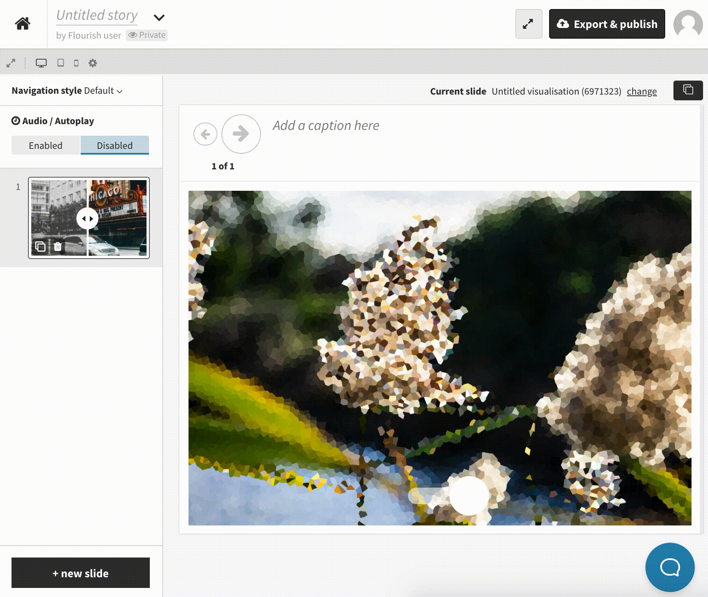Screen dimensions: 708x597
Task: Add a new slide
Action: [x=81, y=573]
